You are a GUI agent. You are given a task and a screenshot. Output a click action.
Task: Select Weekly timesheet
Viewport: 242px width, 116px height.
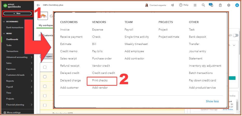[x=136, y=44]
